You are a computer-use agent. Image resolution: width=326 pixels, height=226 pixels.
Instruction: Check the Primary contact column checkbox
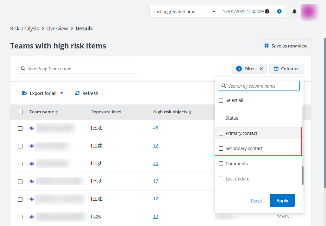(x=221, y=133)
